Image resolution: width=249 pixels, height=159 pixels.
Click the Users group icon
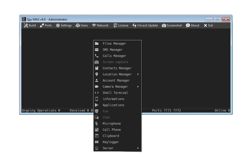tap(77, 25)
